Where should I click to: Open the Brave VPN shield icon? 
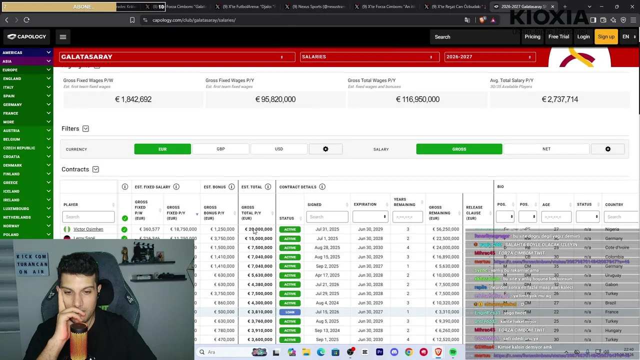pos(623,20)
